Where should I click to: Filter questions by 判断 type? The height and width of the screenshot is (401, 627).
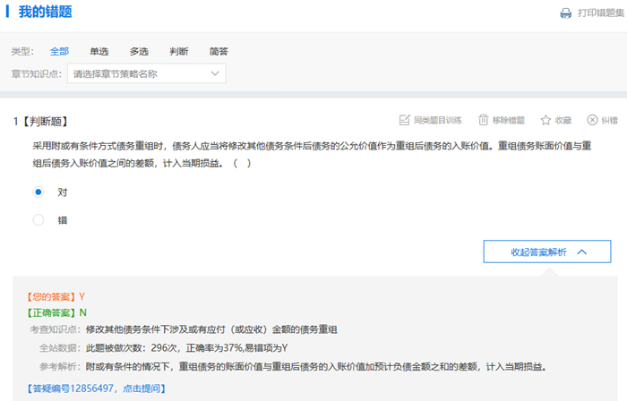click(178, 51)
